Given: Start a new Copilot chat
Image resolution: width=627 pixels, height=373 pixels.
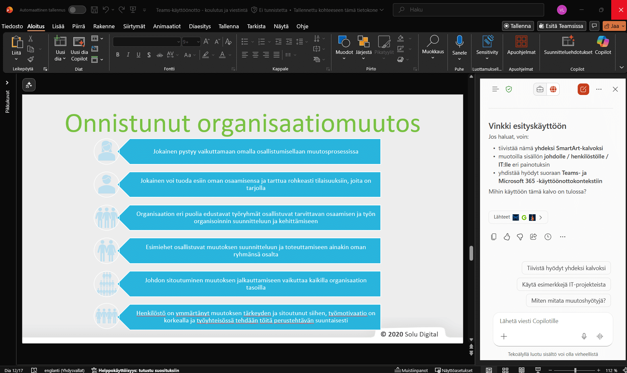Looking at the screenshot, I should [x=583, y=89].
